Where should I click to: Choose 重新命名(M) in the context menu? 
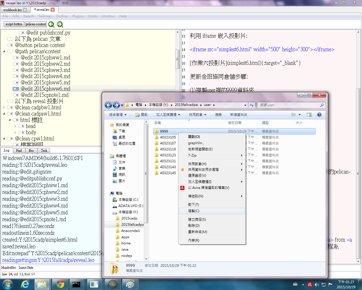212,232
